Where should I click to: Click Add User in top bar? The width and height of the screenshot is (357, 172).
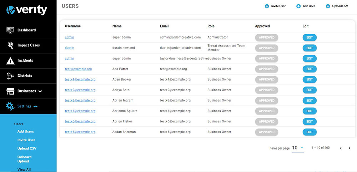[309, 6]
